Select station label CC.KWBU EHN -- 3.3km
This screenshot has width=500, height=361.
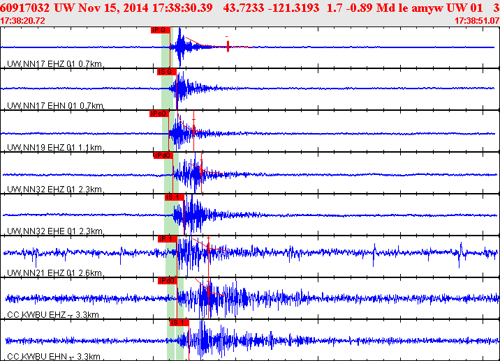coord(54,357)
